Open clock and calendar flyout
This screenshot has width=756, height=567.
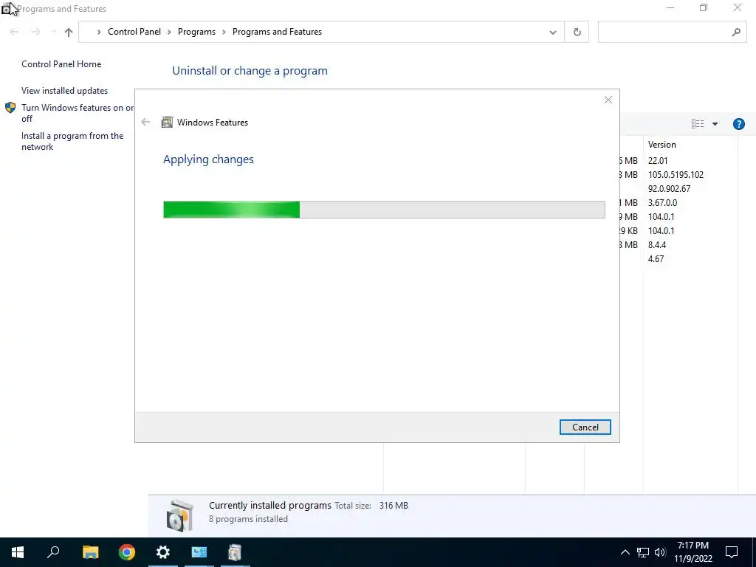693,552
